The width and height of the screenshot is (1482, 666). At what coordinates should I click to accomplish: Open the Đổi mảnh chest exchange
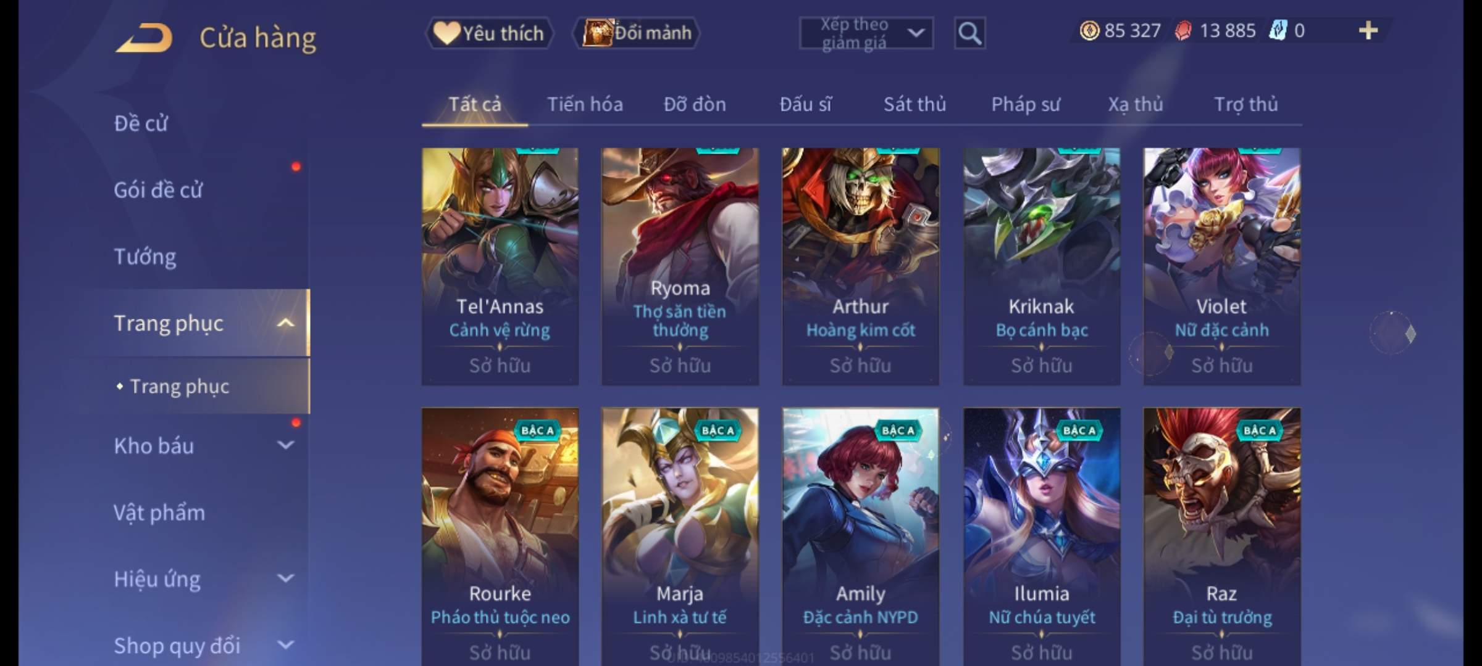coord(637,33)
